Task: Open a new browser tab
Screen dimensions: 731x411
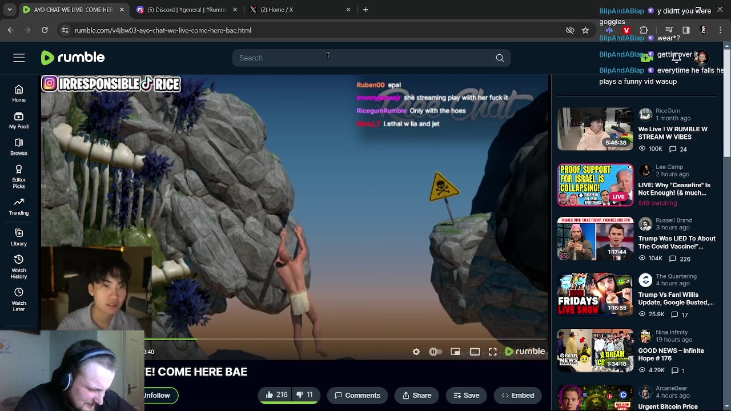Action: 365,10
